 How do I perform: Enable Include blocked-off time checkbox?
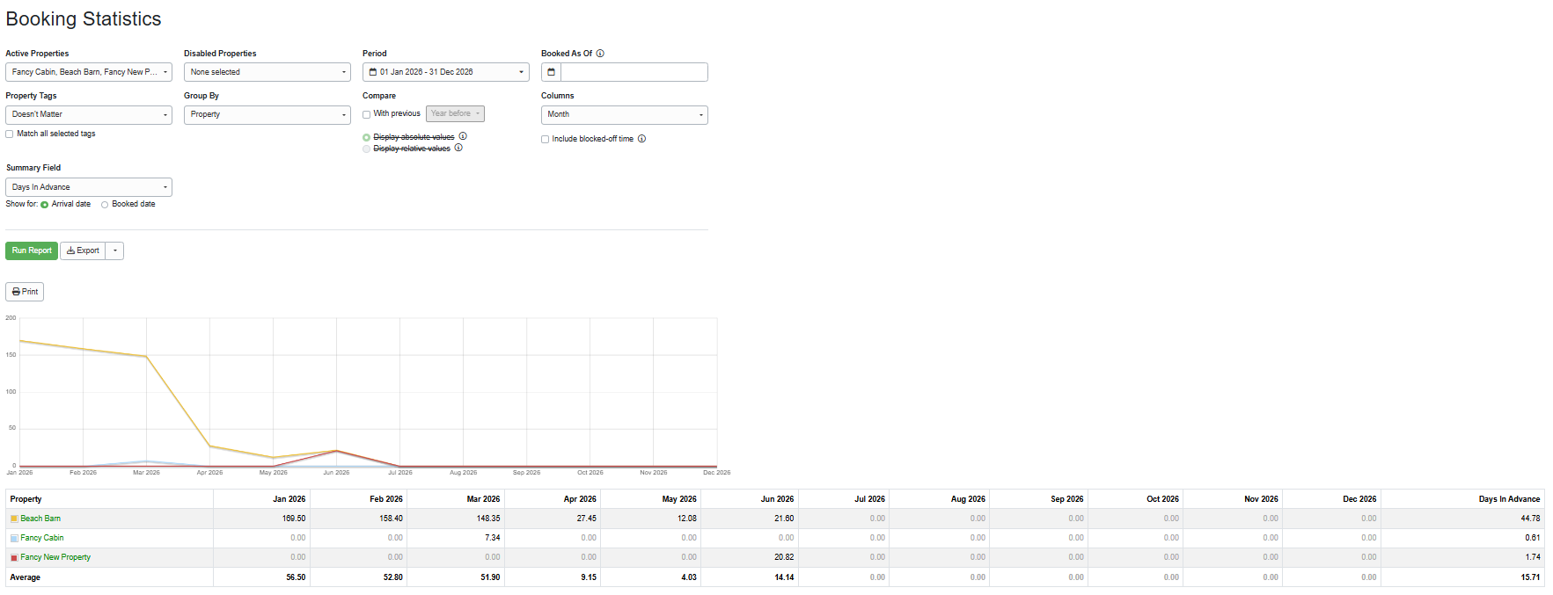(546, 139)
